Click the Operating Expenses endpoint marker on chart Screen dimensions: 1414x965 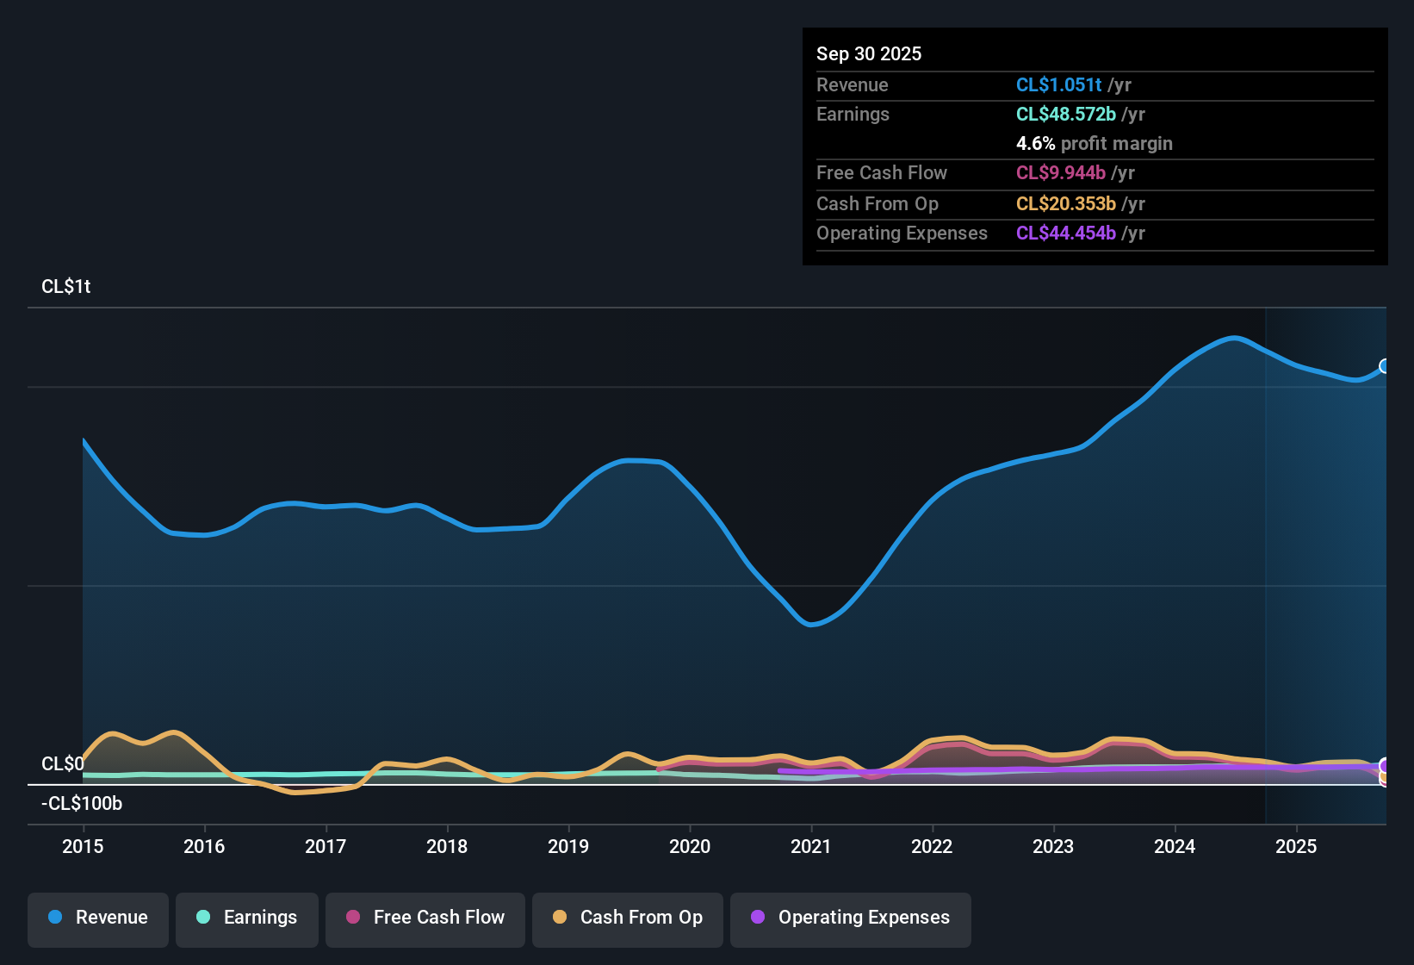(x=1385, y=765)
